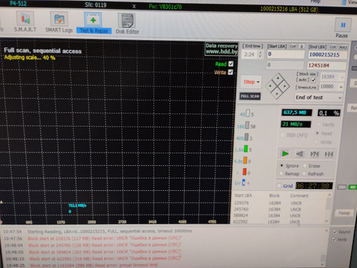
Task: Click the reverse scan arrow icon
Action: 300,154
